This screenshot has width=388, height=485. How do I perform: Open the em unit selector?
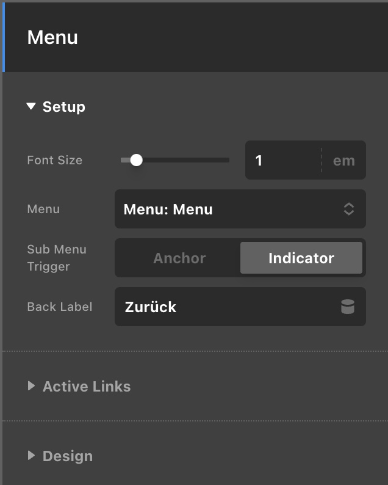(x=343, y=161)
